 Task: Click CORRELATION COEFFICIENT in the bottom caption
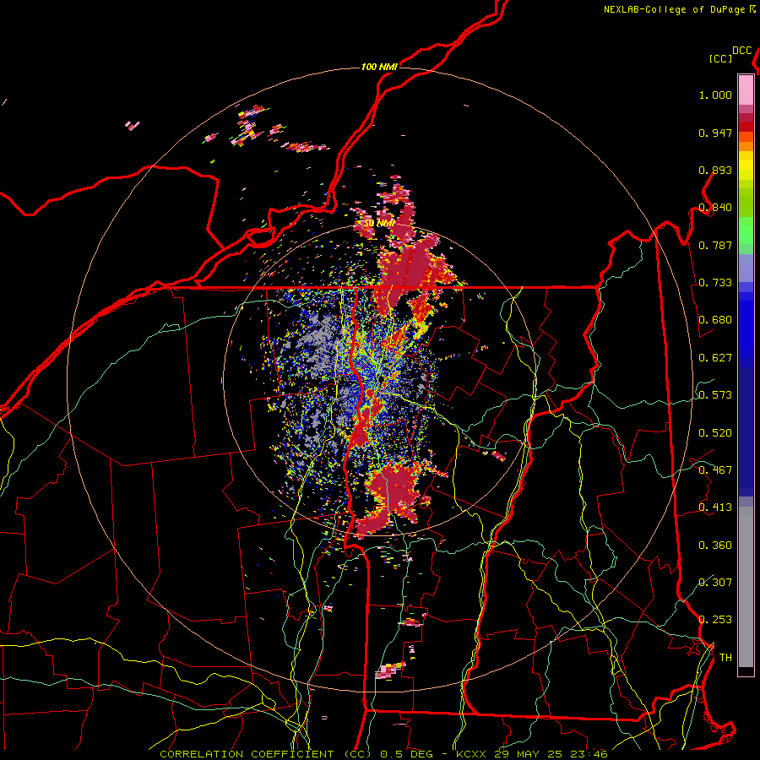[247, 754]
